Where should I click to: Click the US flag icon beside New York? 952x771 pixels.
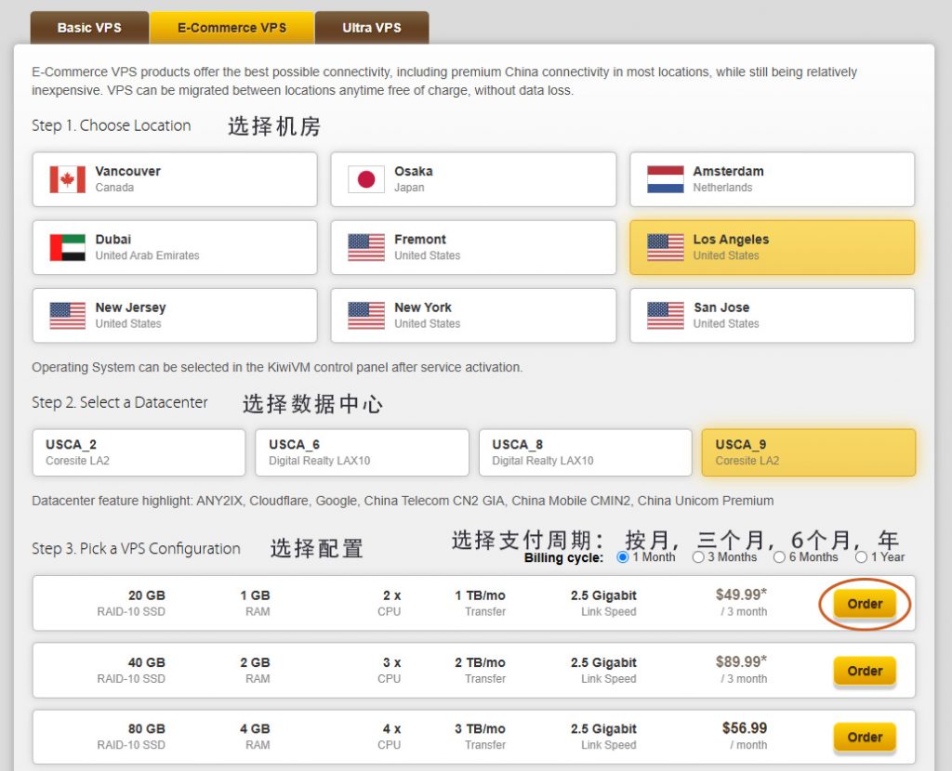[365, 316]
